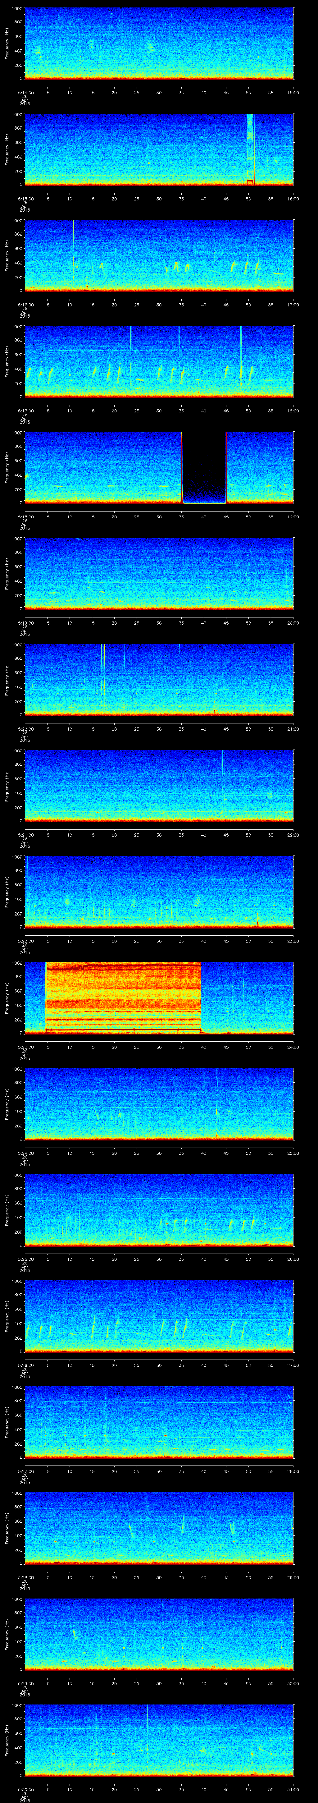
Task: Select the 5:17:00 start time label
Action: [x=25, y=411]
